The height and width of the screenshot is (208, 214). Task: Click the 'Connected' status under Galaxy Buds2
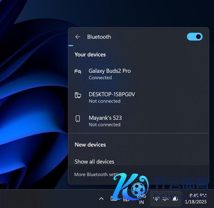coord(100,78)
